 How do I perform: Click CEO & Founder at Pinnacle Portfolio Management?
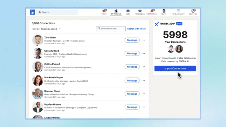point(68,67)
